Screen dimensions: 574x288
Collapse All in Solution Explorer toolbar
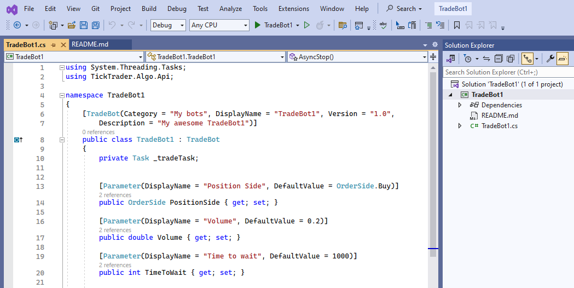498,59
